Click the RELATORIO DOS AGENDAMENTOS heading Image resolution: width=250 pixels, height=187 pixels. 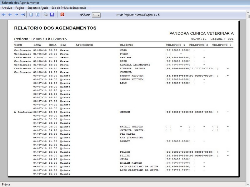tap(55, 28)
